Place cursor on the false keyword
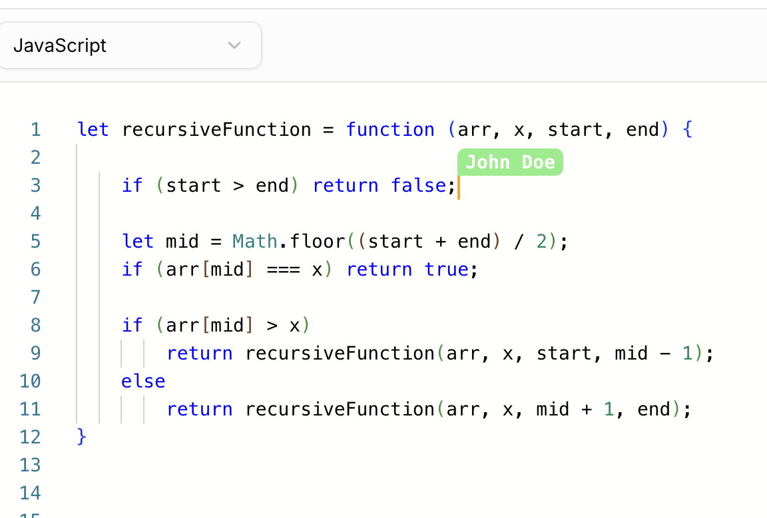This screenshot has width=767, height=518. [418, 185]
